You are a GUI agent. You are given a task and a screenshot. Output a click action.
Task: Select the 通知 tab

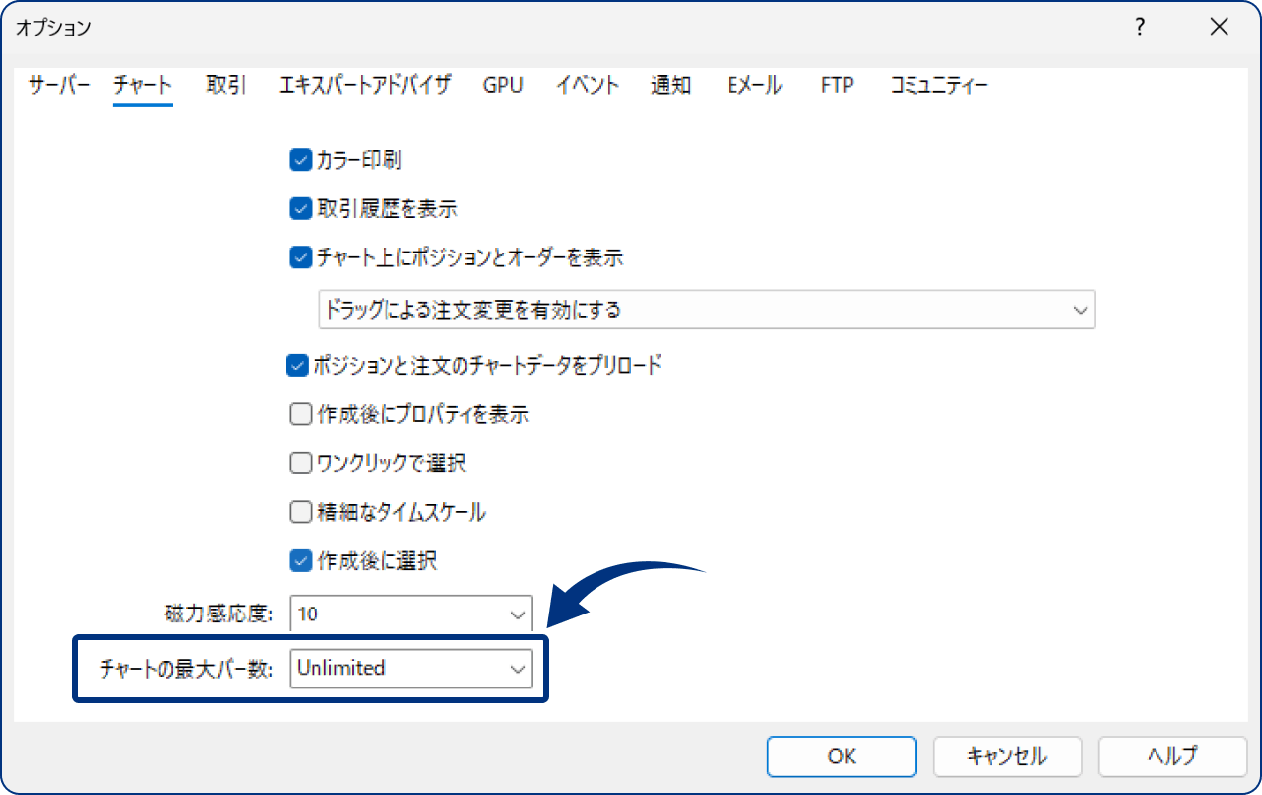(670, 85)
